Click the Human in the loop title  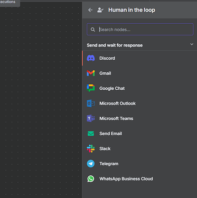click(x=132, y=10)
